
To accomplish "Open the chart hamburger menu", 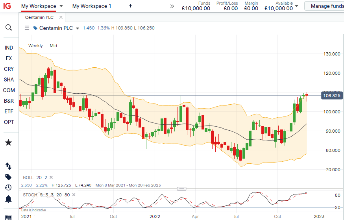I will [x=27, y=28].
